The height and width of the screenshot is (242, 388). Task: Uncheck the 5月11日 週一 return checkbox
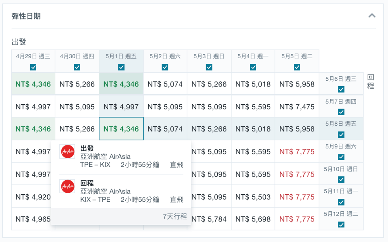[x=341, y=202]
